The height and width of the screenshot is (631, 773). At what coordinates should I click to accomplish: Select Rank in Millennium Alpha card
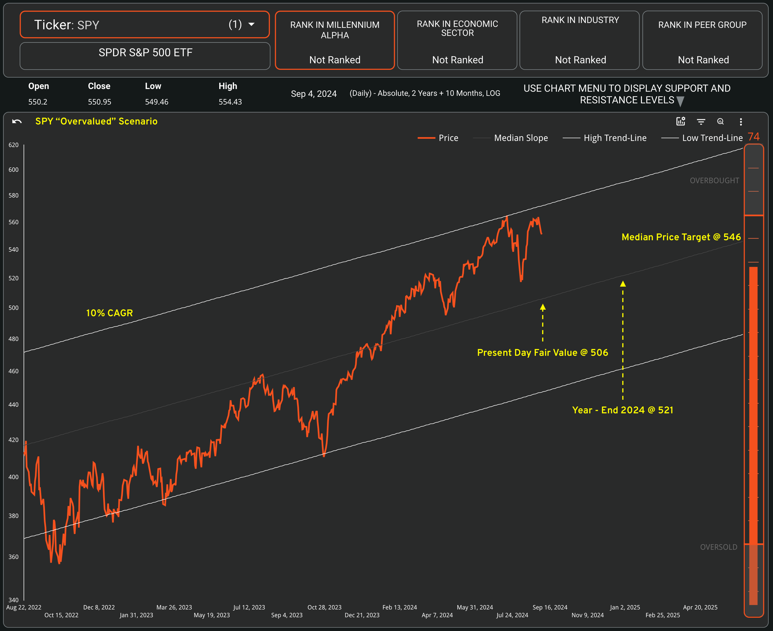coord(335,40)
